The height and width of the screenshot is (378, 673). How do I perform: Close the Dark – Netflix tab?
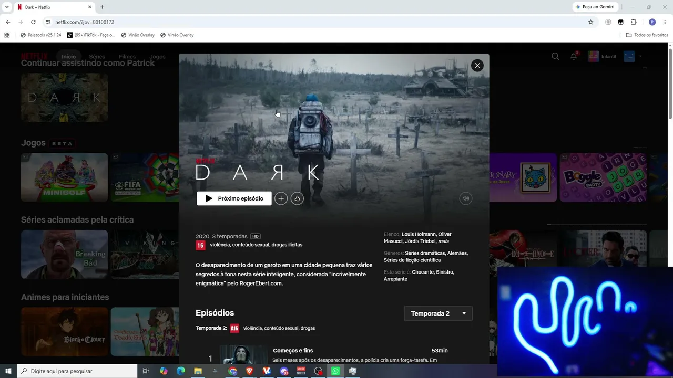click(x=89, y=7)
